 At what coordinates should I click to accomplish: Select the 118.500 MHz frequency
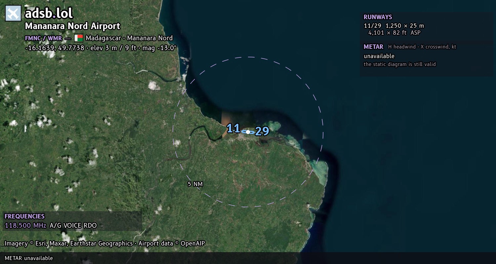(25, 226)
